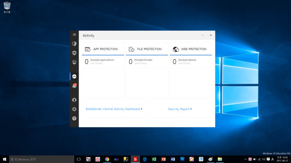Open Bitdefender Central Activity Dashboard link
This screenshot has width=291, height=163.
click(114, 109)
